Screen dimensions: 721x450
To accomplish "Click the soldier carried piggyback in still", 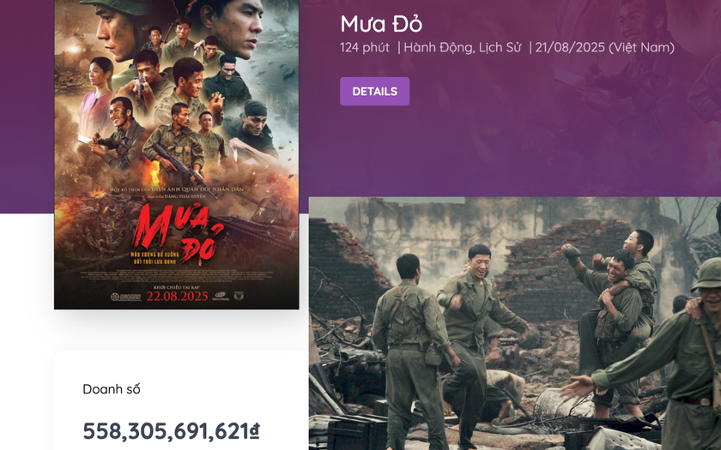I will click(637, 267).
